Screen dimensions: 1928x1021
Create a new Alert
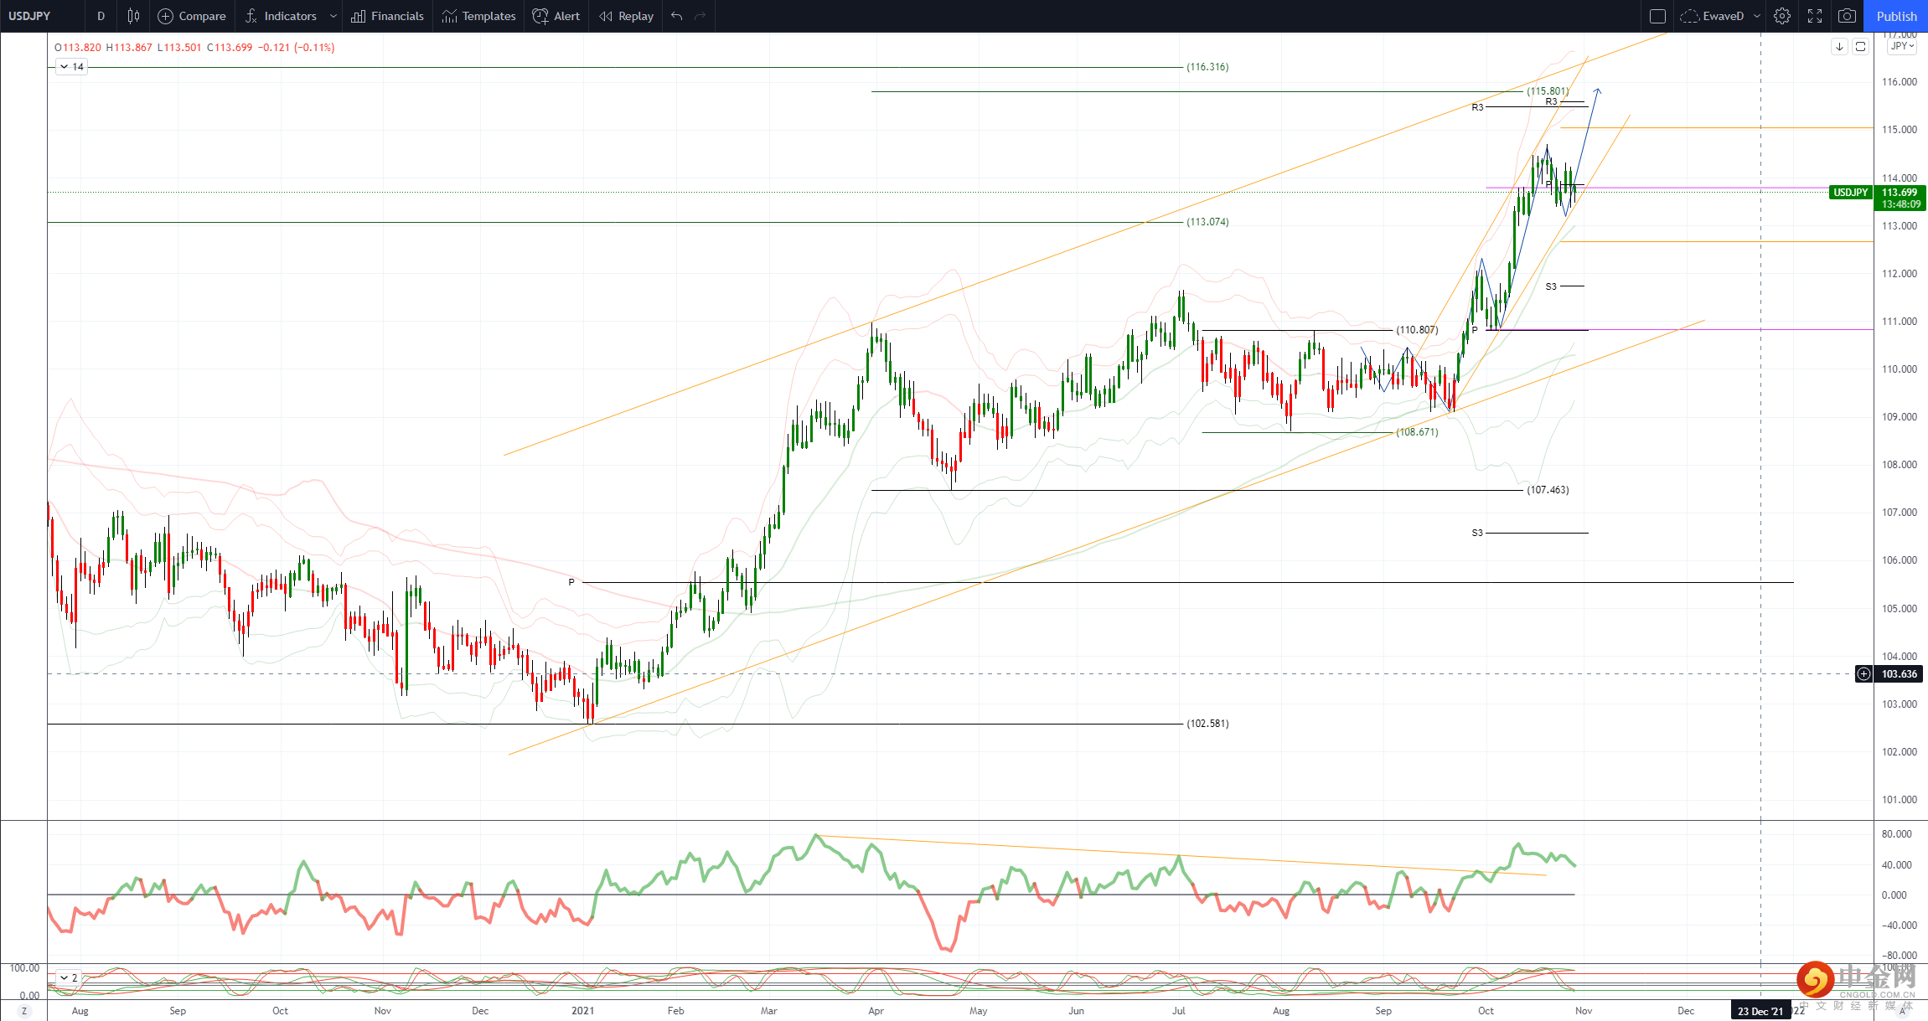pyautogui.click(x=556, y=16)
